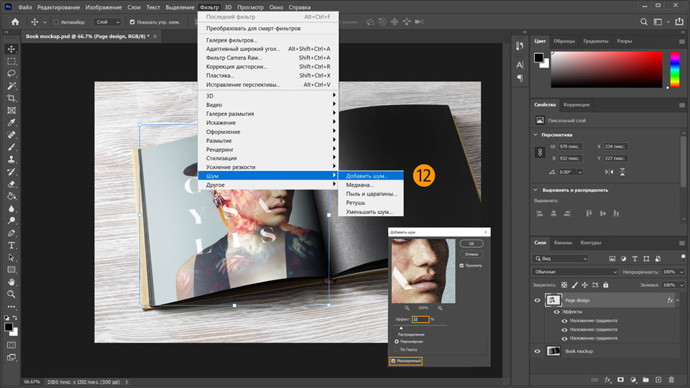Viewport: 690px width, 388px height.
Task: Click the Эффект value input field
Action: coord(420,319)
